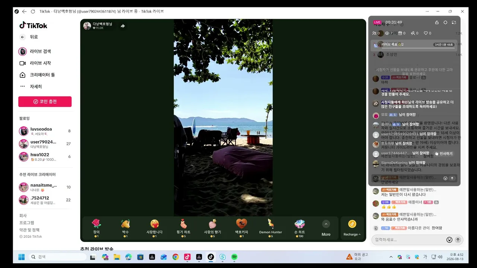Viewport: 477px width, 268px height.
Task: Open the Windows Start menu
Action: tap(21, 257)
